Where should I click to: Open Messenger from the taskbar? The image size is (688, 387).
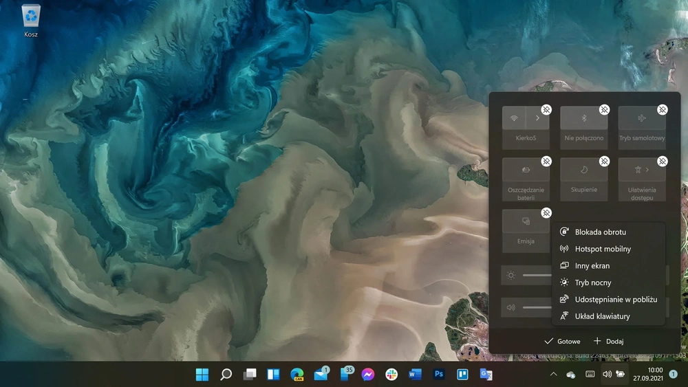pyautogui.click(x=367, y=375)
